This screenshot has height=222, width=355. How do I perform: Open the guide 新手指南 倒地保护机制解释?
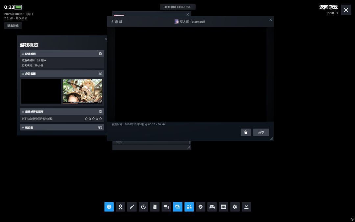[37, 118]
